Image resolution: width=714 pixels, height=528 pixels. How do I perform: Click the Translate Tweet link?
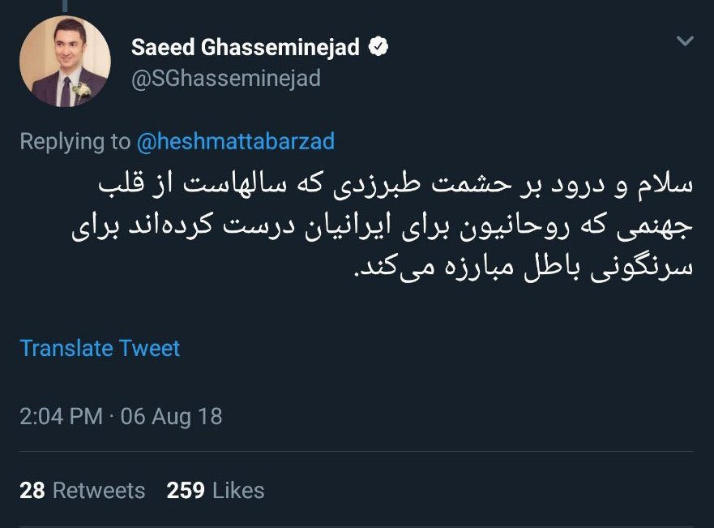pos(100,349)
